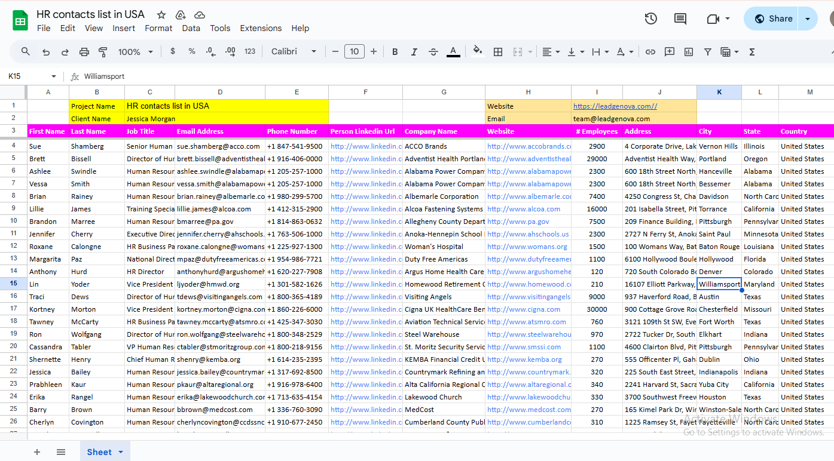The height and width of the screenshot is (461, 834).
Task: Open the Edit menu
Action: coord(68,28)
